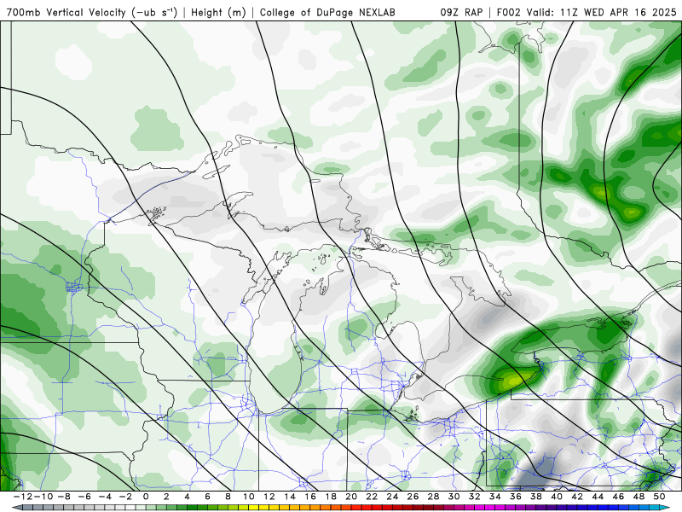Click the 'Height (m)' label in the header
The width and height of the screenshot is (682, 512).
coord(218,12)
